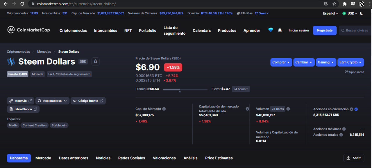Open the Comprar dropdown

pyautogui.click(x=281, y=62)
